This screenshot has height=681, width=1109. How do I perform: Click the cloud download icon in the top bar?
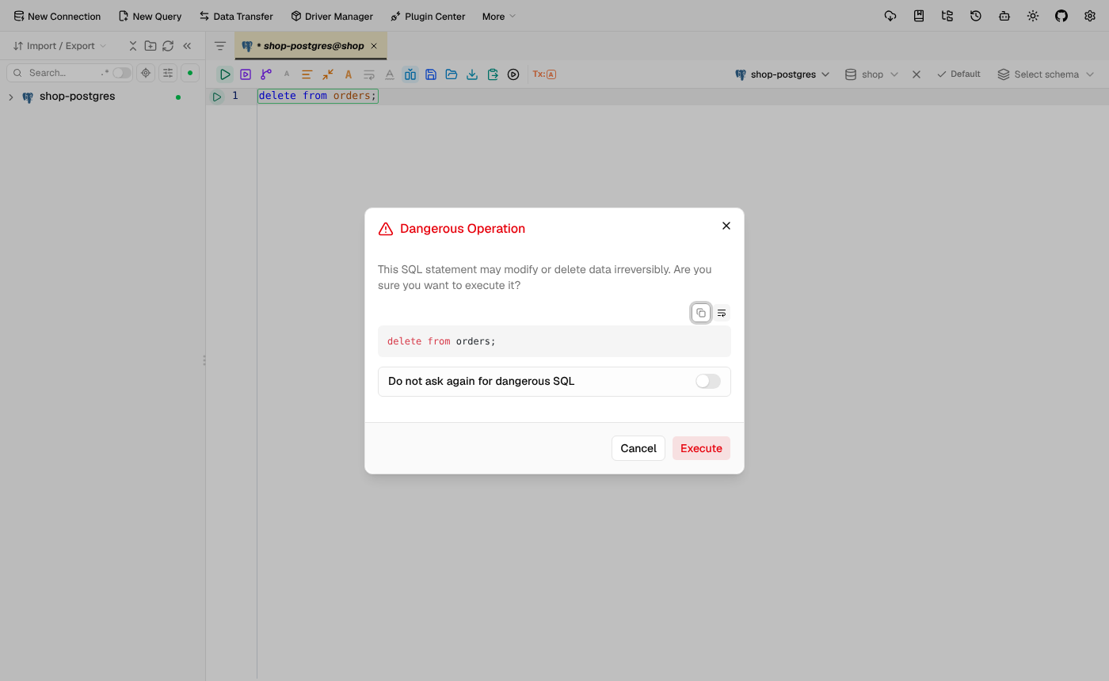click(x=890, y=16)
